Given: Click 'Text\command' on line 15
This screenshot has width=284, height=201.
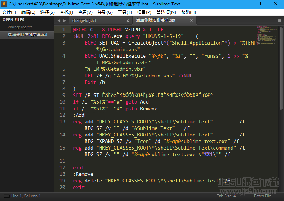Looking at the screenshot, I should [x=216, y=148].
